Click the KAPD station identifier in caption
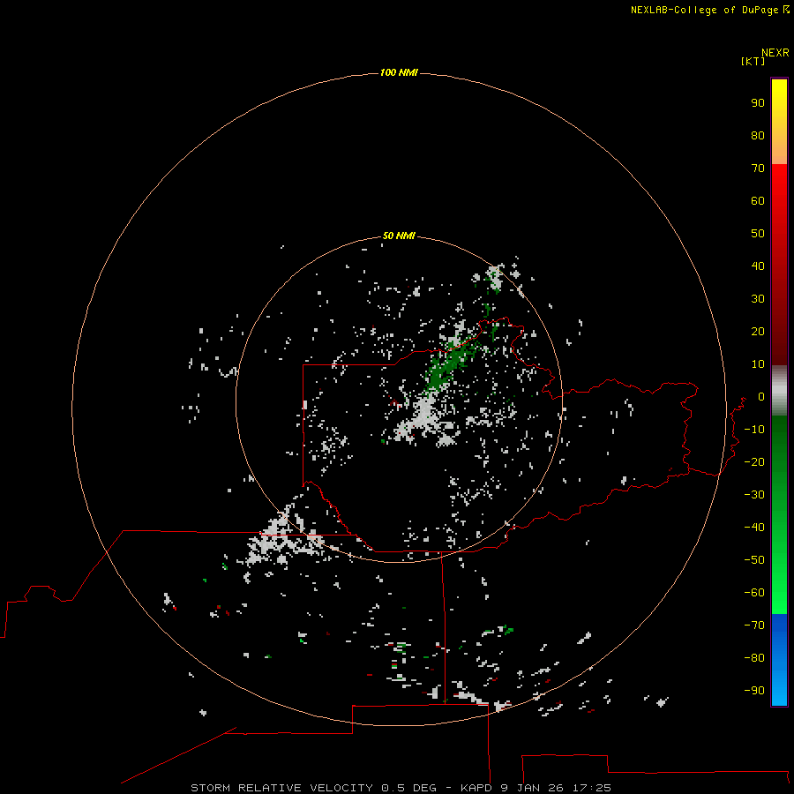 coord(476,788)
